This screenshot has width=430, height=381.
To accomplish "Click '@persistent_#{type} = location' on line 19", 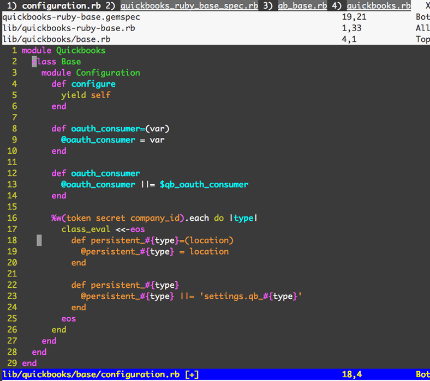I will point(154,251).
